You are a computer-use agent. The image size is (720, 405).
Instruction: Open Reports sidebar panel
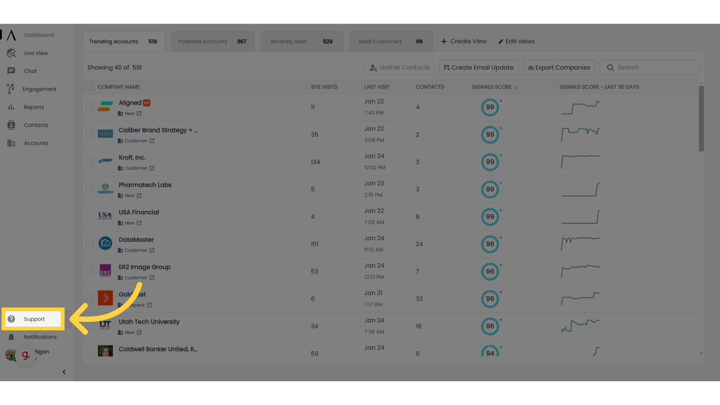coord(33,107)
